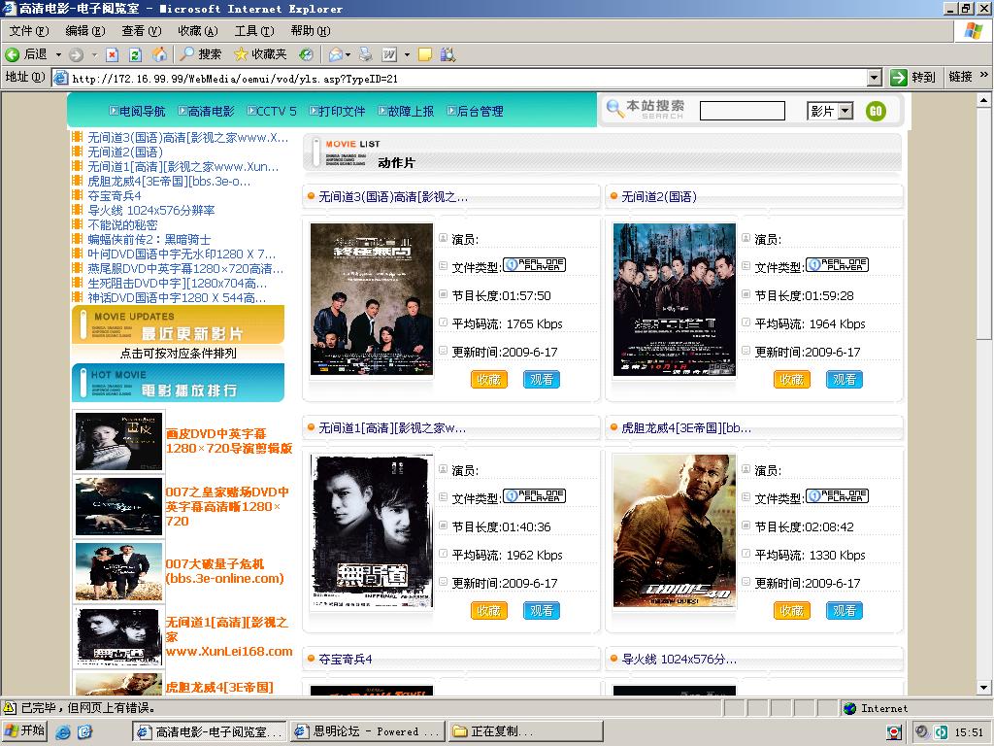This screenshot has width=994, height=746.
Task: Open sidebar link 蝙蝠侠前传2：黑暗骑士
Action: (149, 239)
